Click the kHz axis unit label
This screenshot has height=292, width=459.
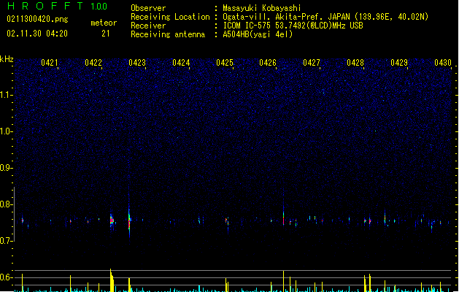7,59
